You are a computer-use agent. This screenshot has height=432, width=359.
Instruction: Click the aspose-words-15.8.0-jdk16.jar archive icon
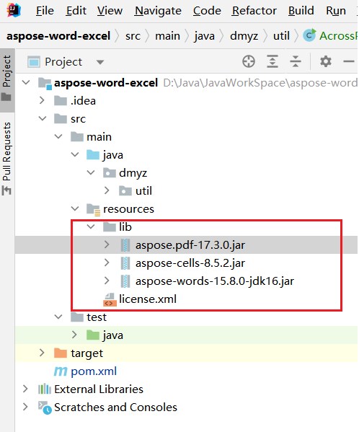pyautogui.click(x=125, y=281)
